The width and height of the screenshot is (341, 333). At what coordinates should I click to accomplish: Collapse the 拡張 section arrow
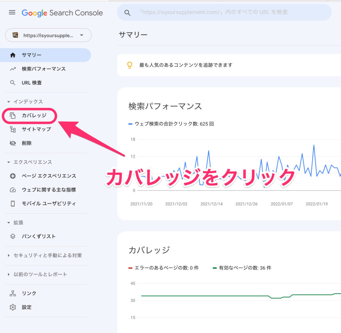click(x=8, y=223)
